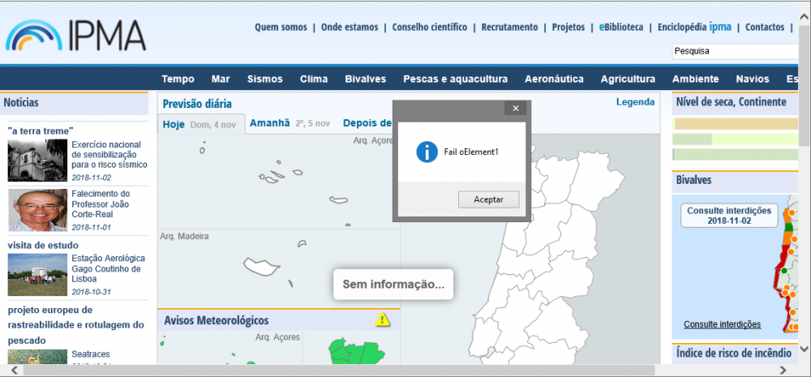The height and width of the screenshot is (377, 811).
Task: Open projeto europeu de rastreabilidade headline
Action: click(x=75, y=325)
